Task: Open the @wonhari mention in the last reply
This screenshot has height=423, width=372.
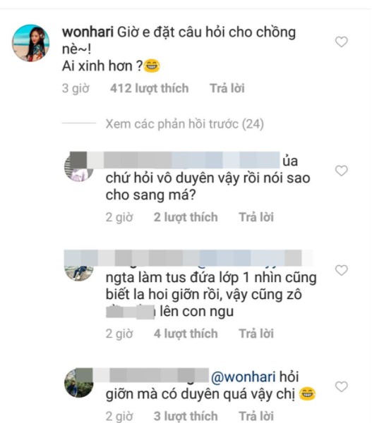Action: click(243, 377)
